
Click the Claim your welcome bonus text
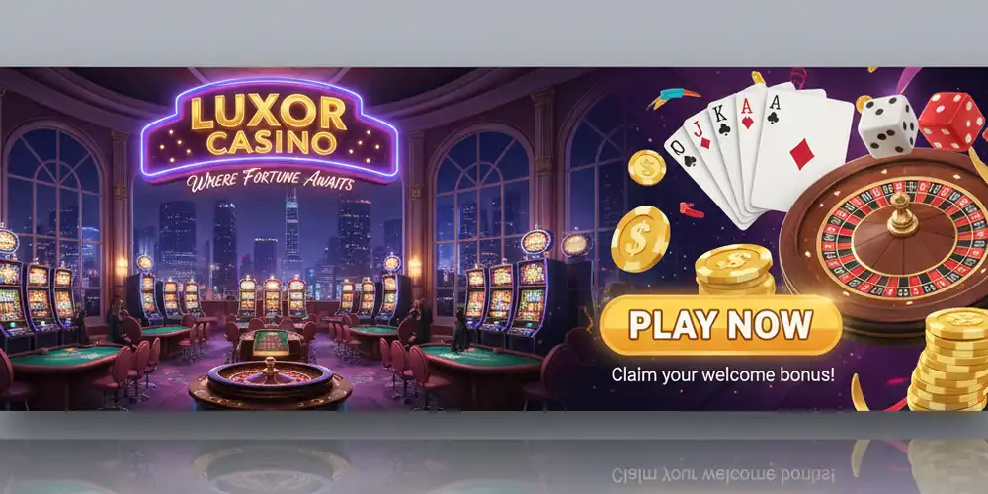point(723,374)
